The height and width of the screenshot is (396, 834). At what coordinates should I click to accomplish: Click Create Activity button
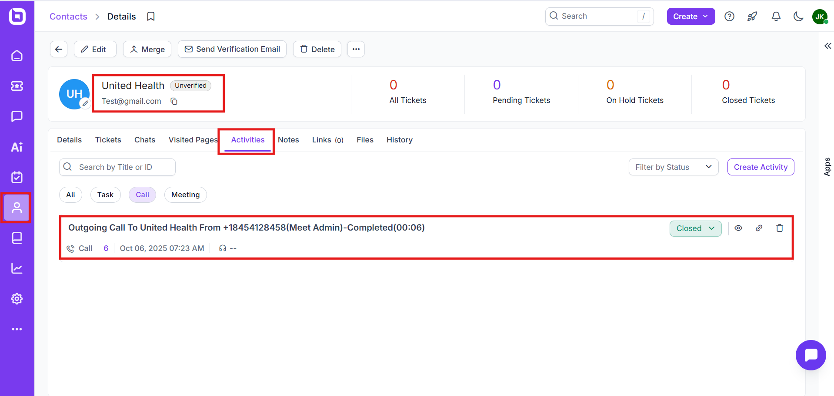point(761,167)
